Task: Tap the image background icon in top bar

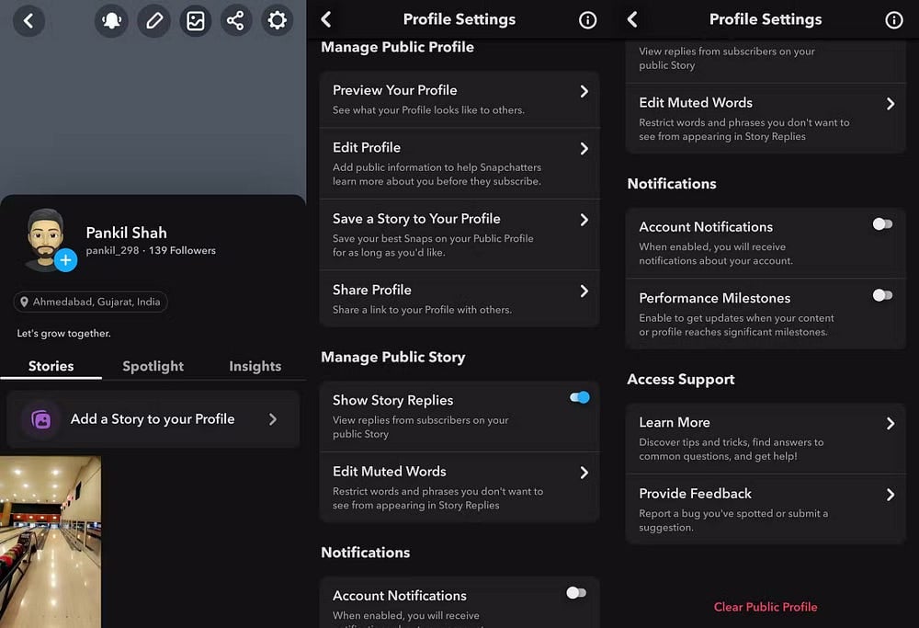Action: 195,20
